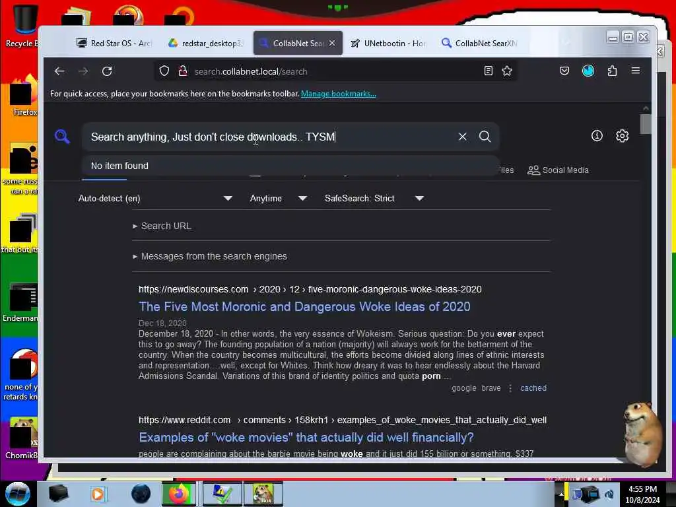676x507 pixels.
Task: Reload the current search page
Action: pyautogui.click(x=107, y=71)
